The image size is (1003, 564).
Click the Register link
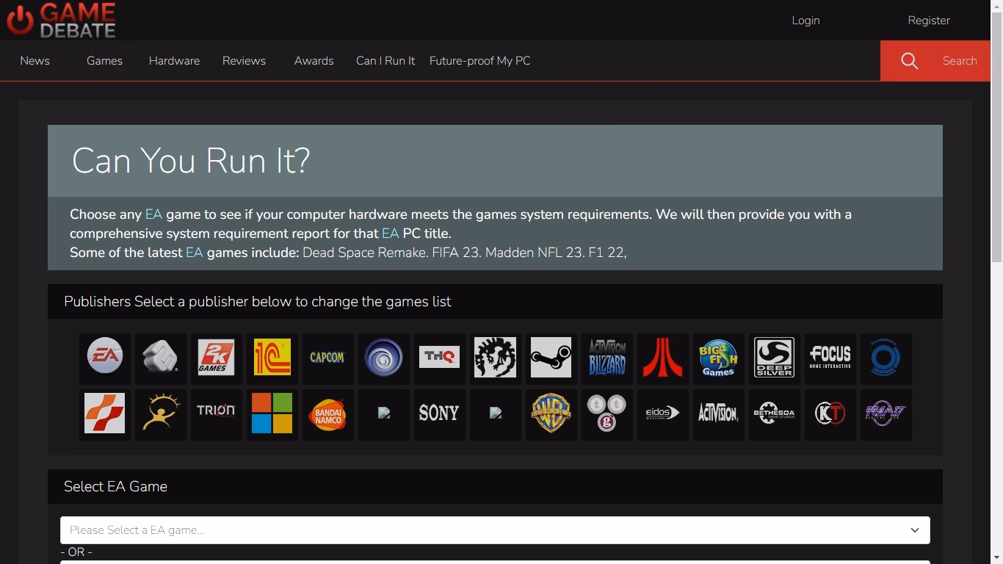click(x=929, y=21)
